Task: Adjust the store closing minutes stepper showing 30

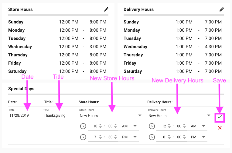Action: coord(116,137)
